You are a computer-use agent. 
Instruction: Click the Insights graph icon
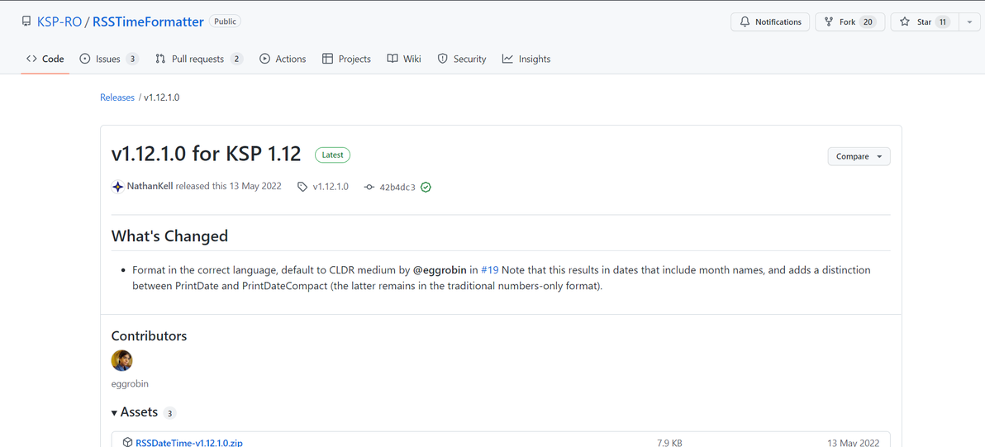tap(507, 59)
